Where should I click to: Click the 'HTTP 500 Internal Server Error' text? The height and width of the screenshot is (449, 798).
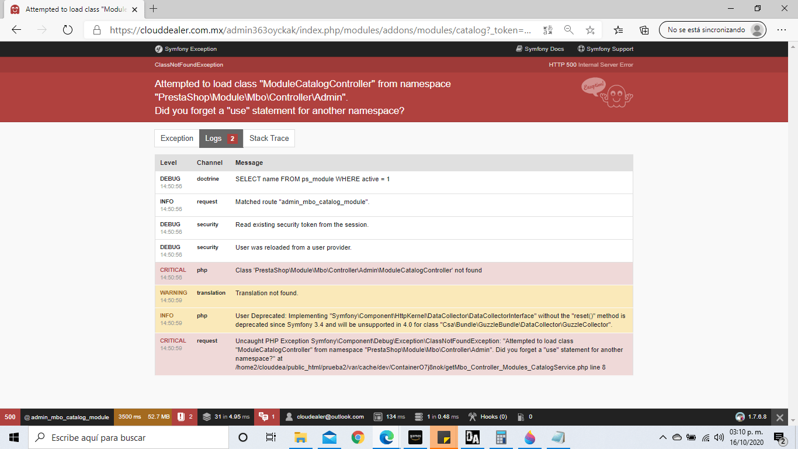[x=591, y=65]
